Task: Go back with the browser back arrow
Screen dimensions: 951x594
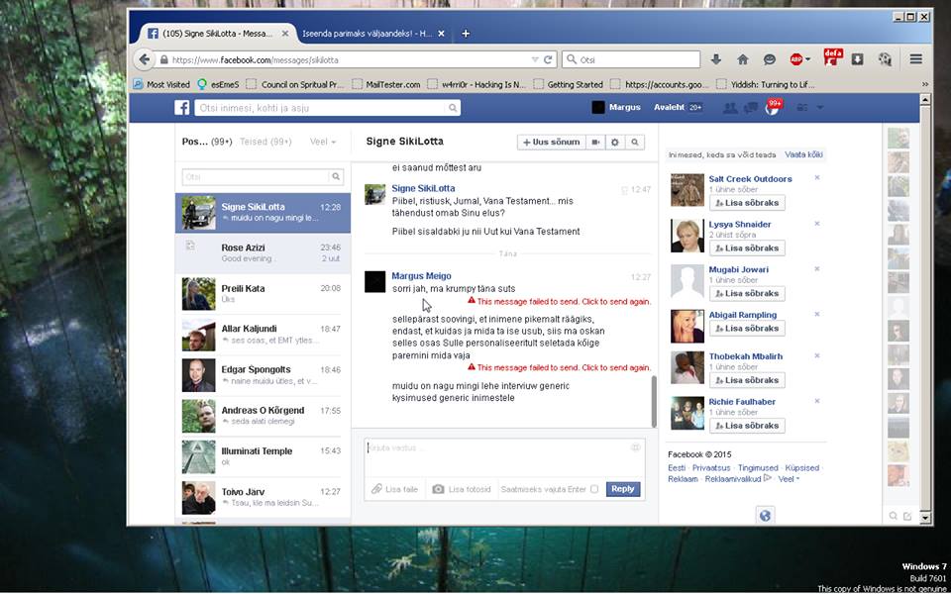Action: coord(144,59)
